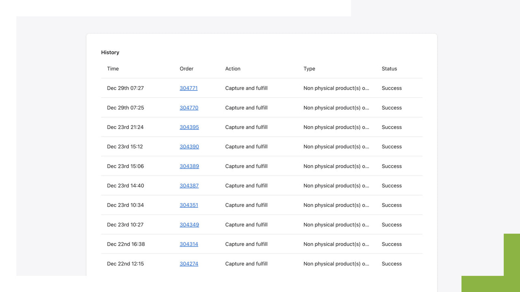Open order 304770 details link
Viewport: 520px width, 292px height.
click(x=188, y=107)
